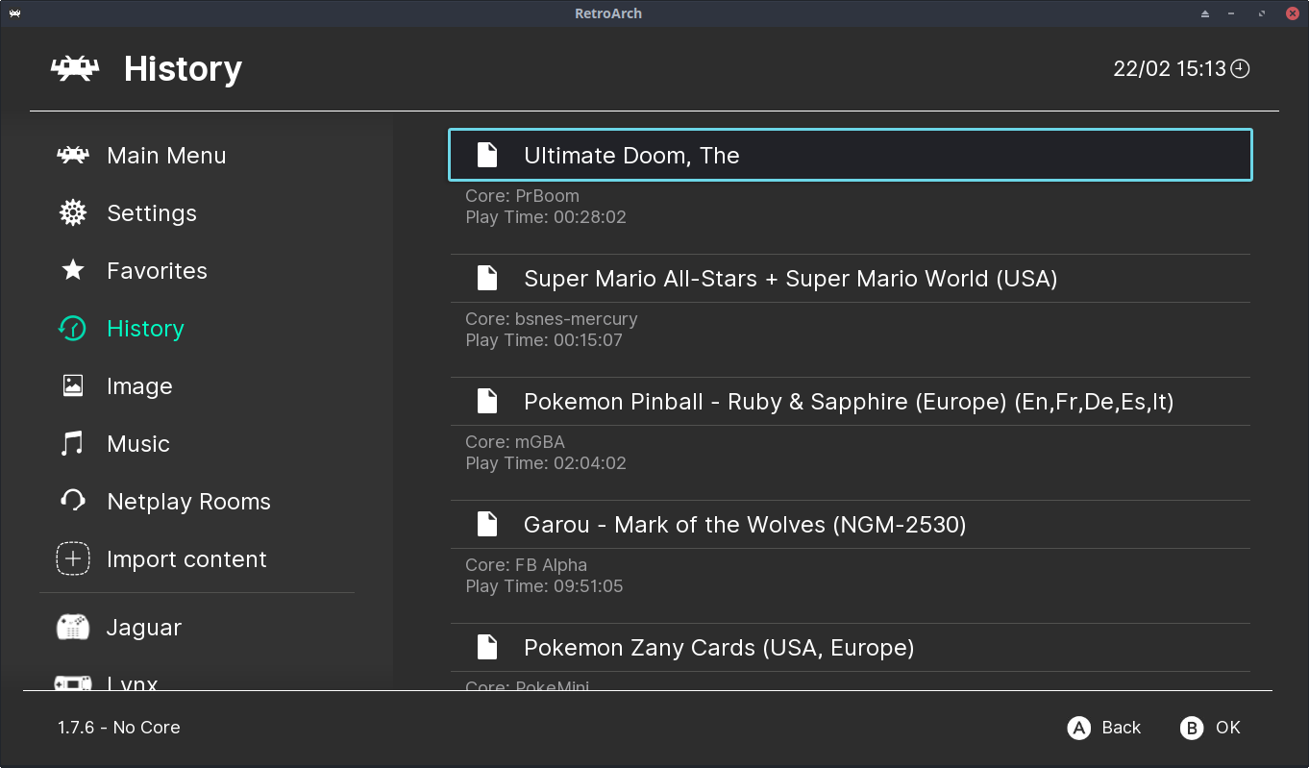Click the Favorites star icon

point(73,270)
